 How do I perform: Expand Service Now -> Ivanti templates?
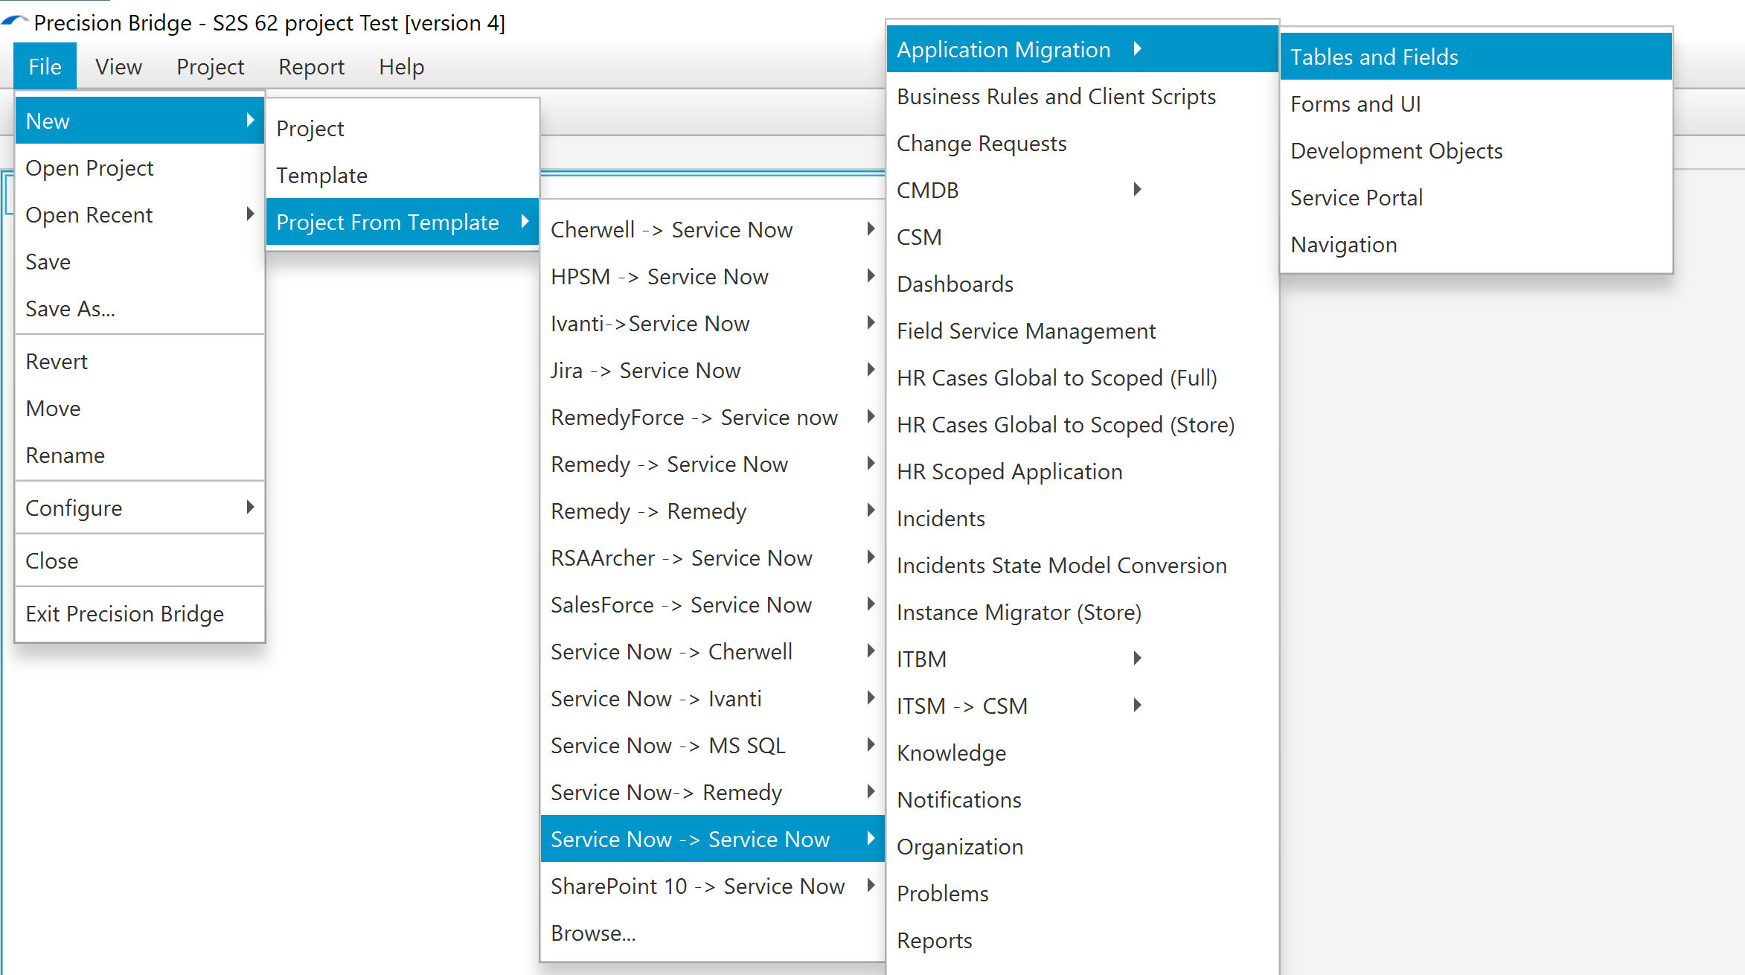pyautogui.click(x=713, y=698)
